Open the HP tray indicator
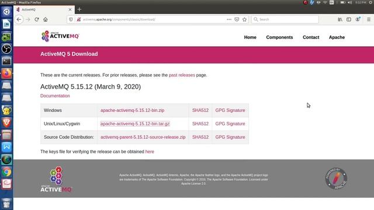This screenshot has width=374, height=210. 311,2
